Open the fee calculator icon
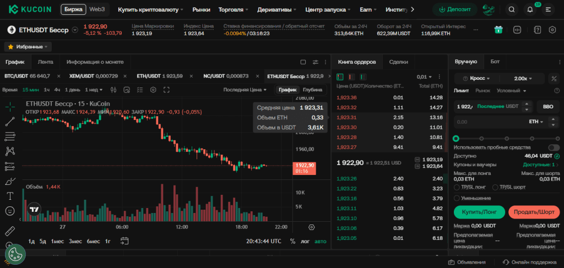 (x=553, y=78)
